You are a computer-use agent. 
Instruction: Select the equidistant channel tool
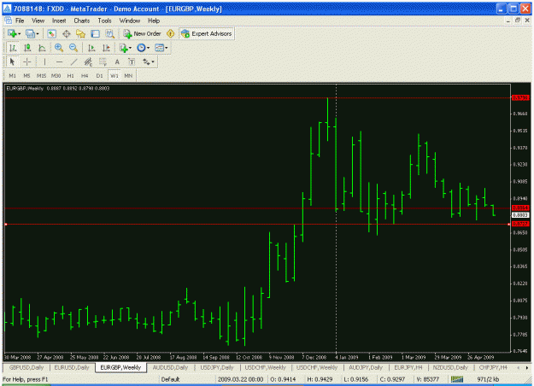click(x=88, y=62)
